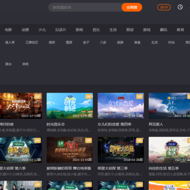190x190 pixels.
Task: Open the 时光音乐会 poster thumbnail
Action: (x=70, y=106)
